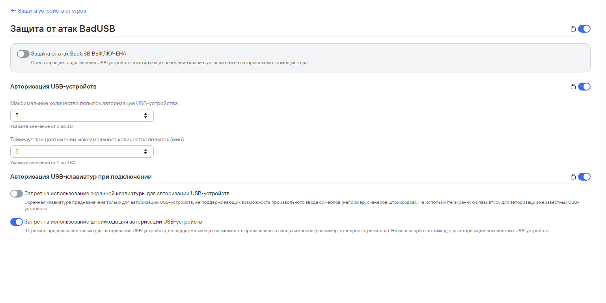Click label Тайм-аут при достижении максимального количества попыток
This screenshot has height=303, width=606.
click(x=97, y=140)
